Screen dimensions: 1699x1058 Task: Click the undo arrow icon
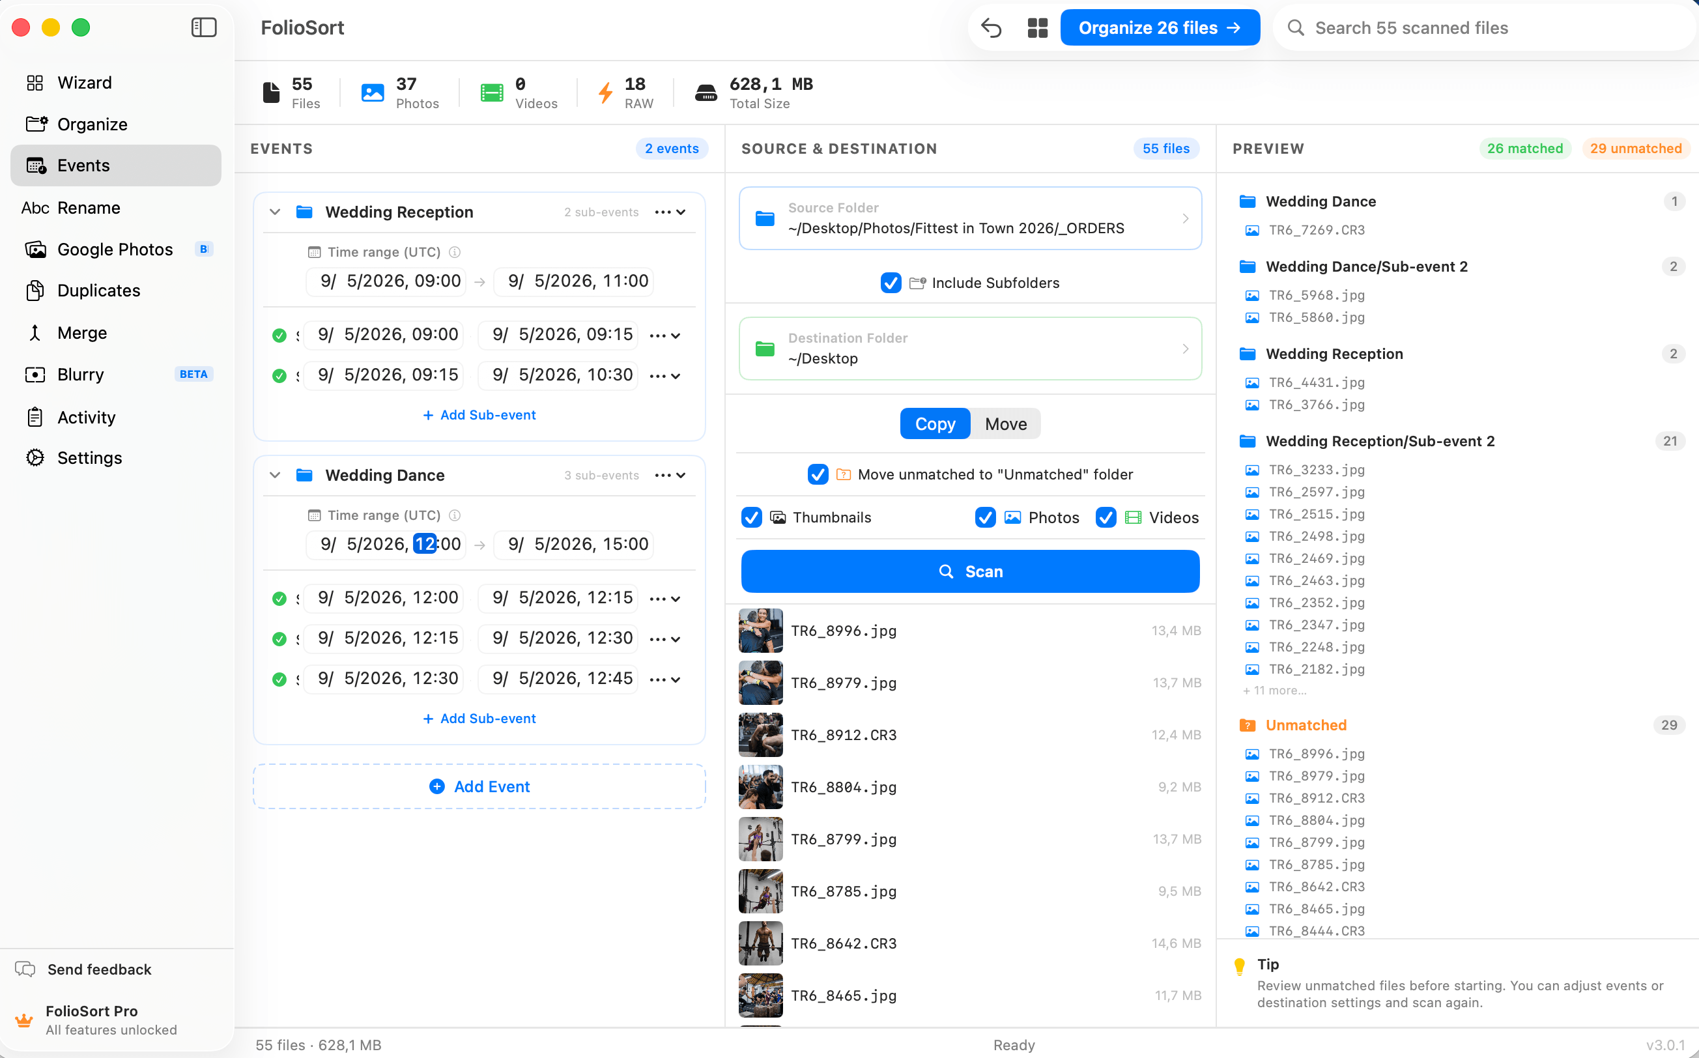[x=992, y=28]
